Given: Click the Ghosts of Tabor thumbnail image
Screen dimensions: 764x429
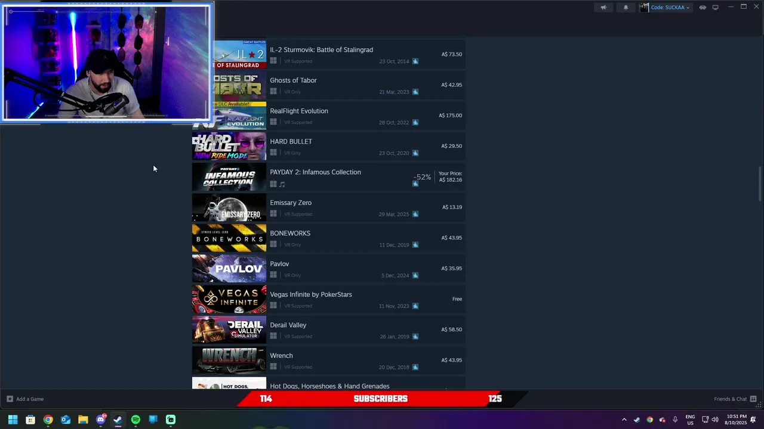Looking at the screenshot, I should [x=240, y=85].
